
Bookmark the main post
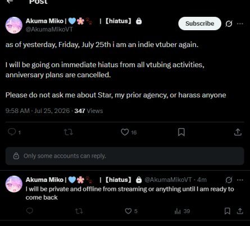point(181,132)
